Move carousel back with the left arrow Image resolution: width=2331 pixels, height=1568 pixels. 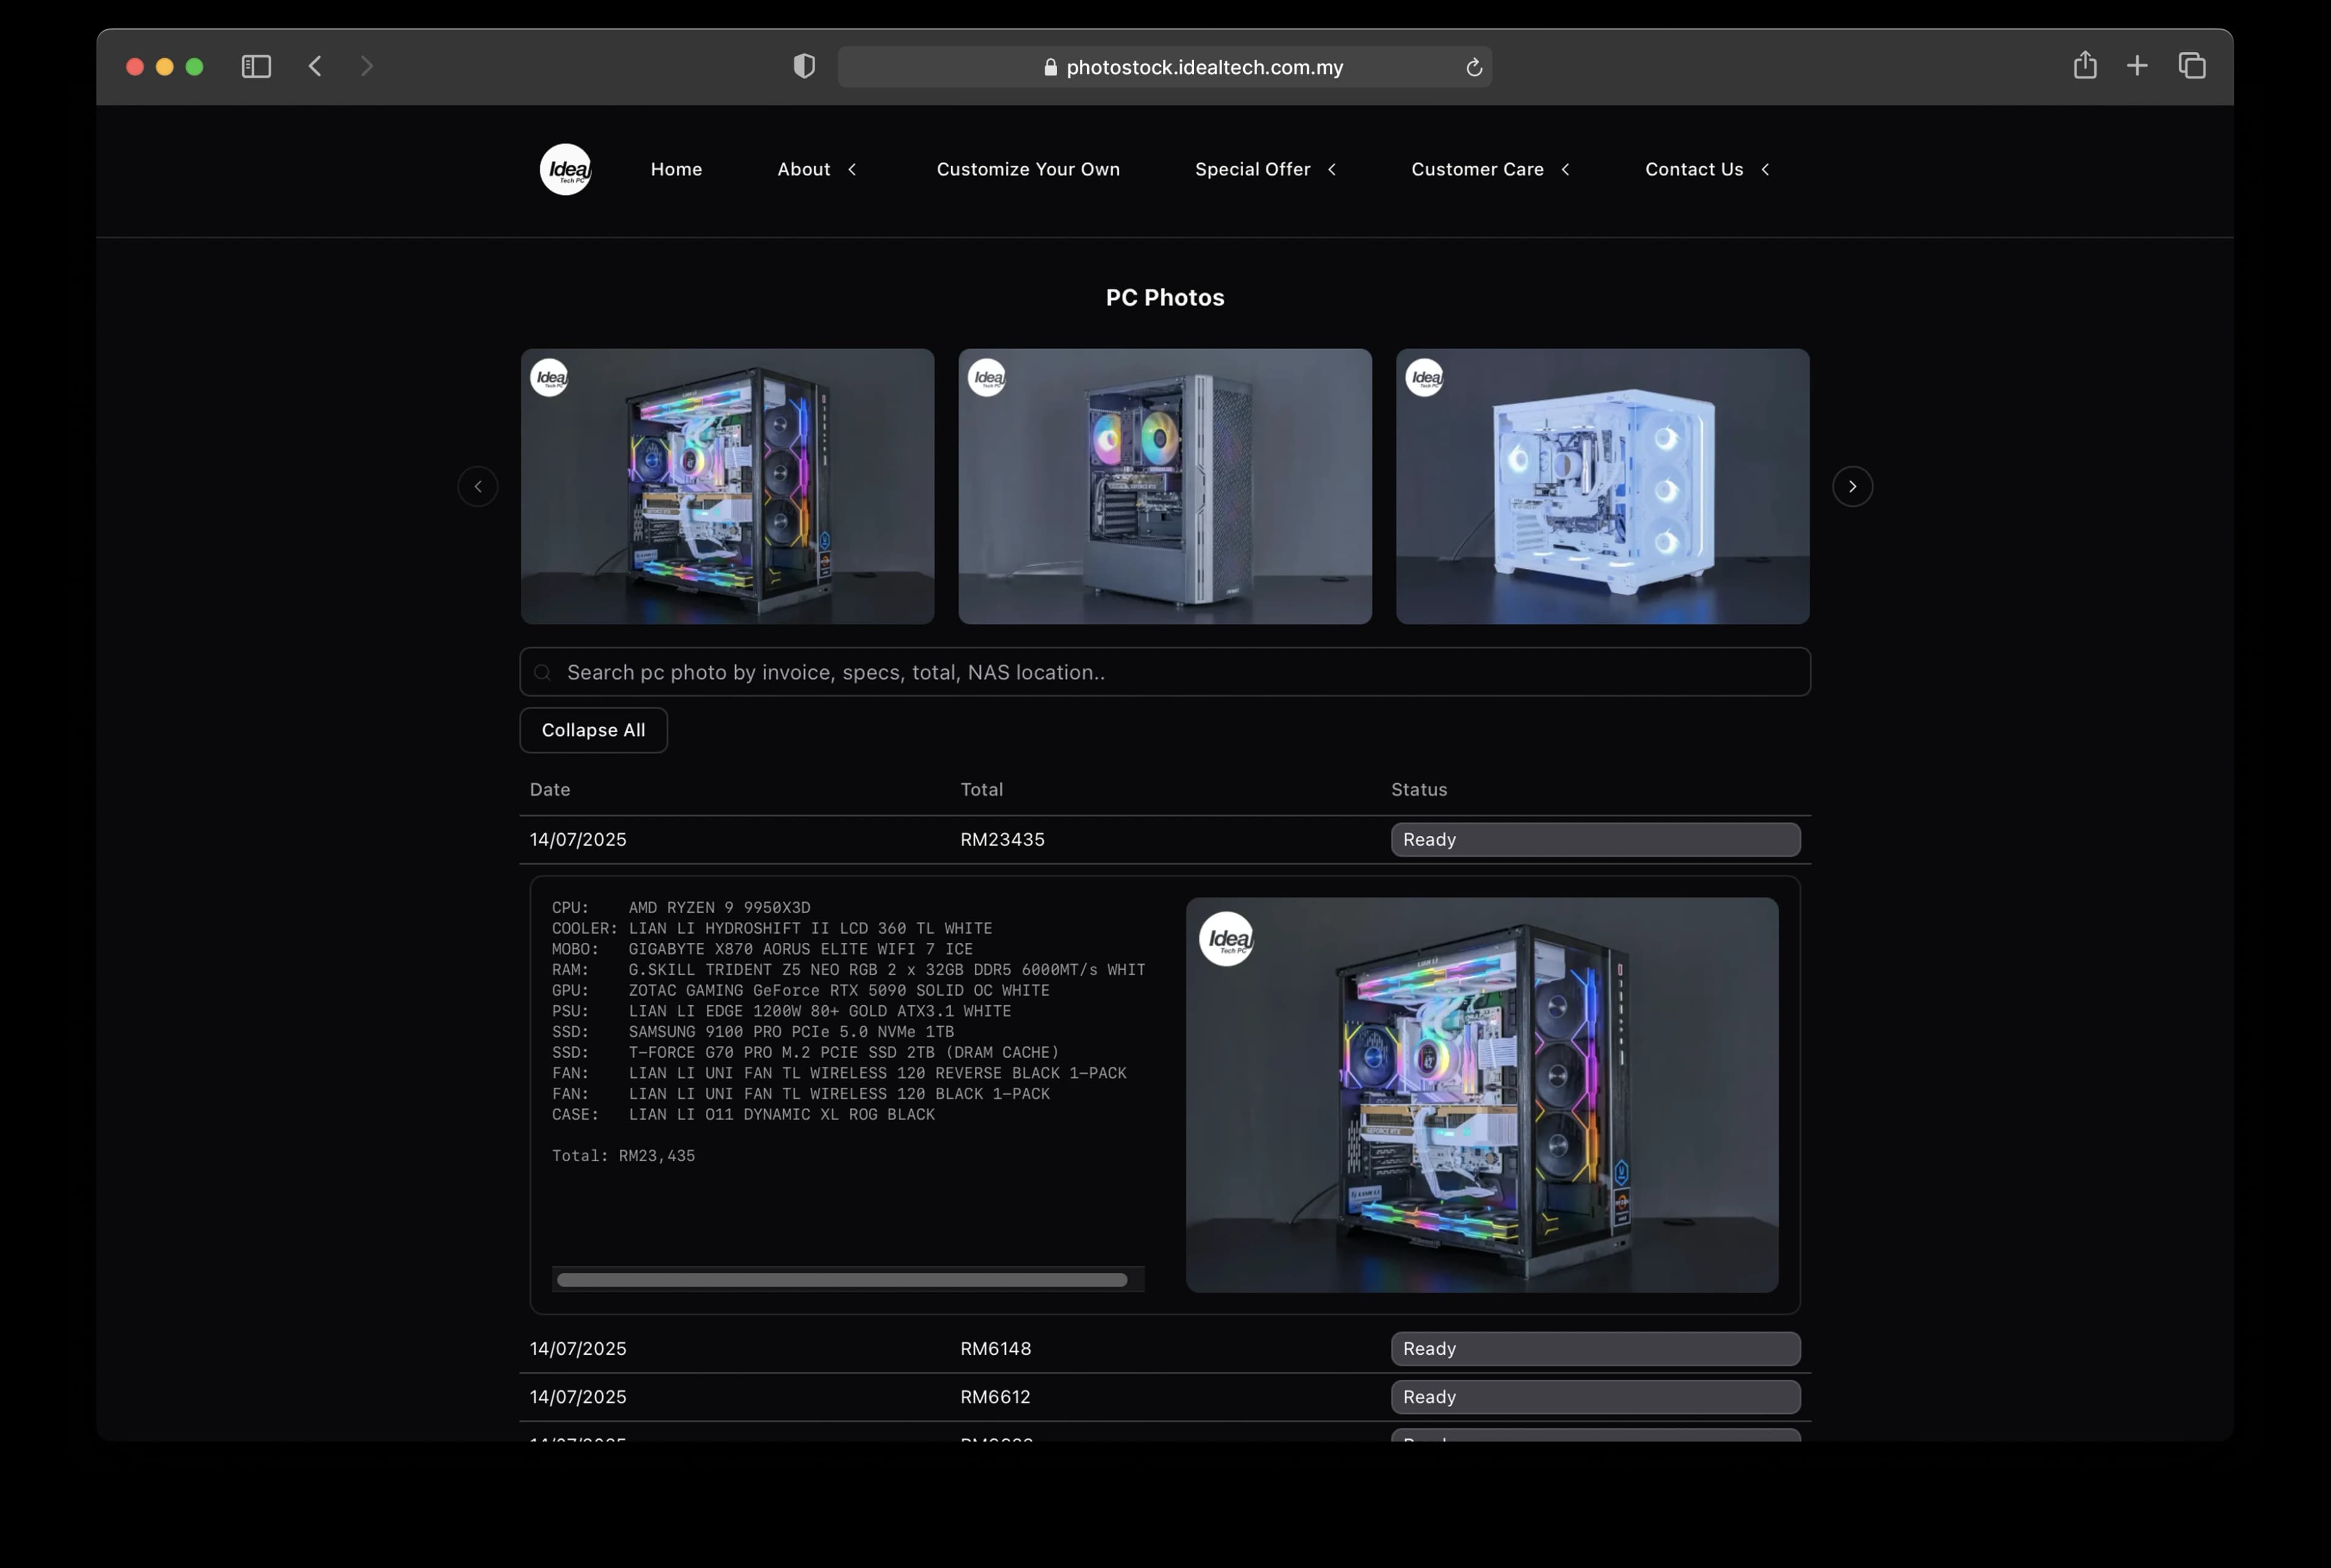click(478, 487)
